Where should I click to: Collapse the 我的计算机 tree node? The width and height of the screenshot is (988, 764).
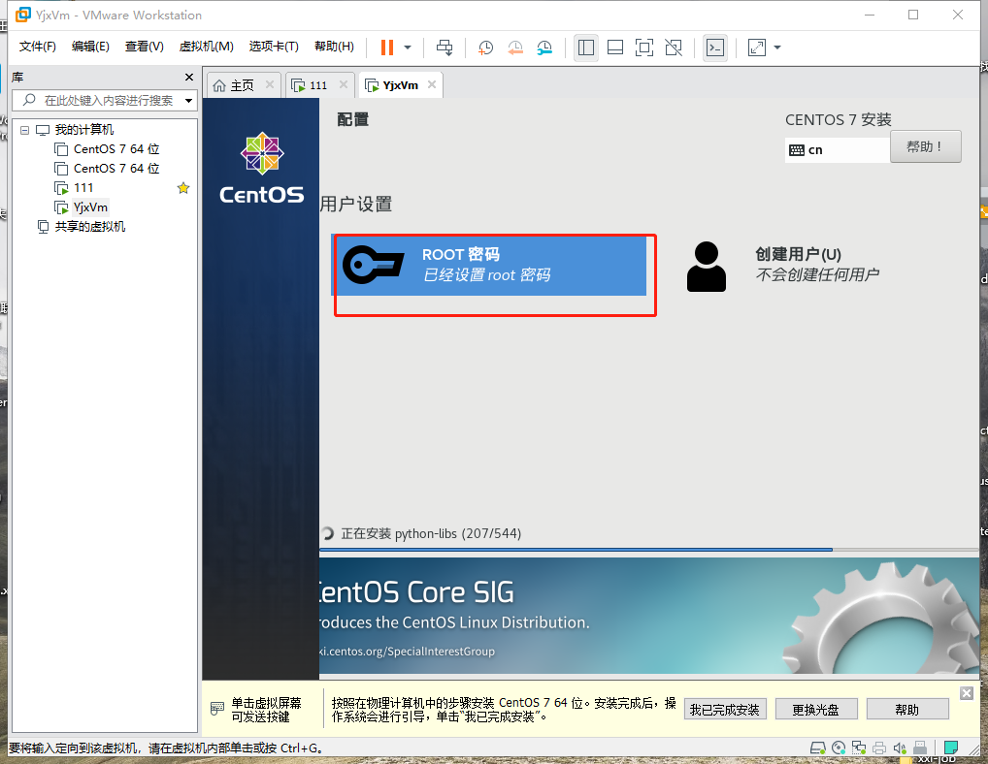(24, 130)
